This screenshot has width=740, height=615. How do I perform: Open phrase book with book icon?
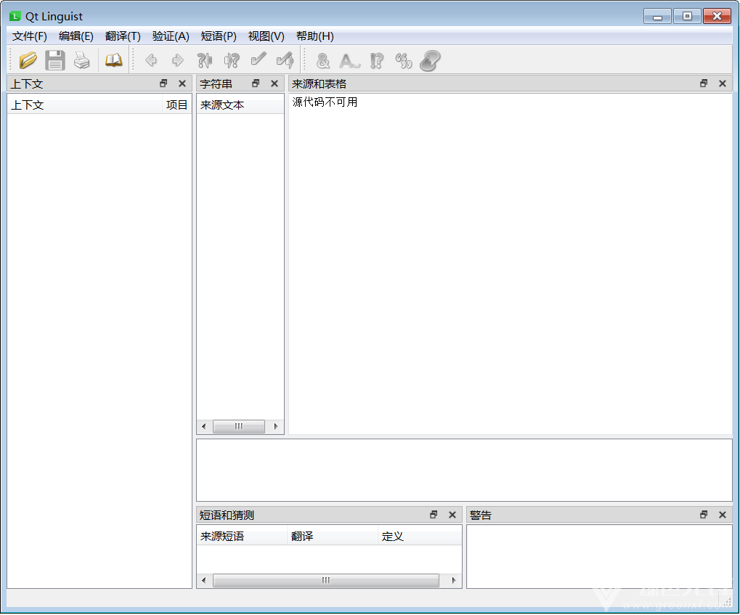pos(113,60)
